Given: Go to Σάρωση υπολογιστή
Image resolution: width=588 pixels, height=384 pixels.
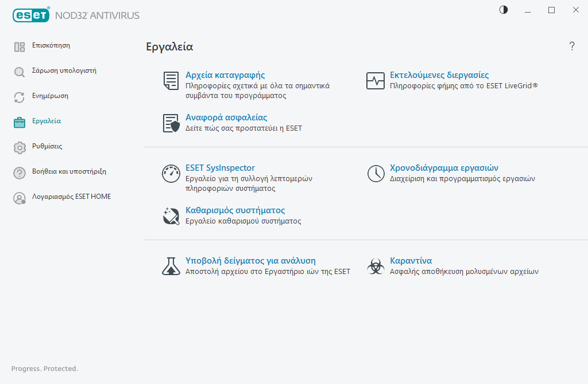Looking at the screenshot, I should (64, 70).
